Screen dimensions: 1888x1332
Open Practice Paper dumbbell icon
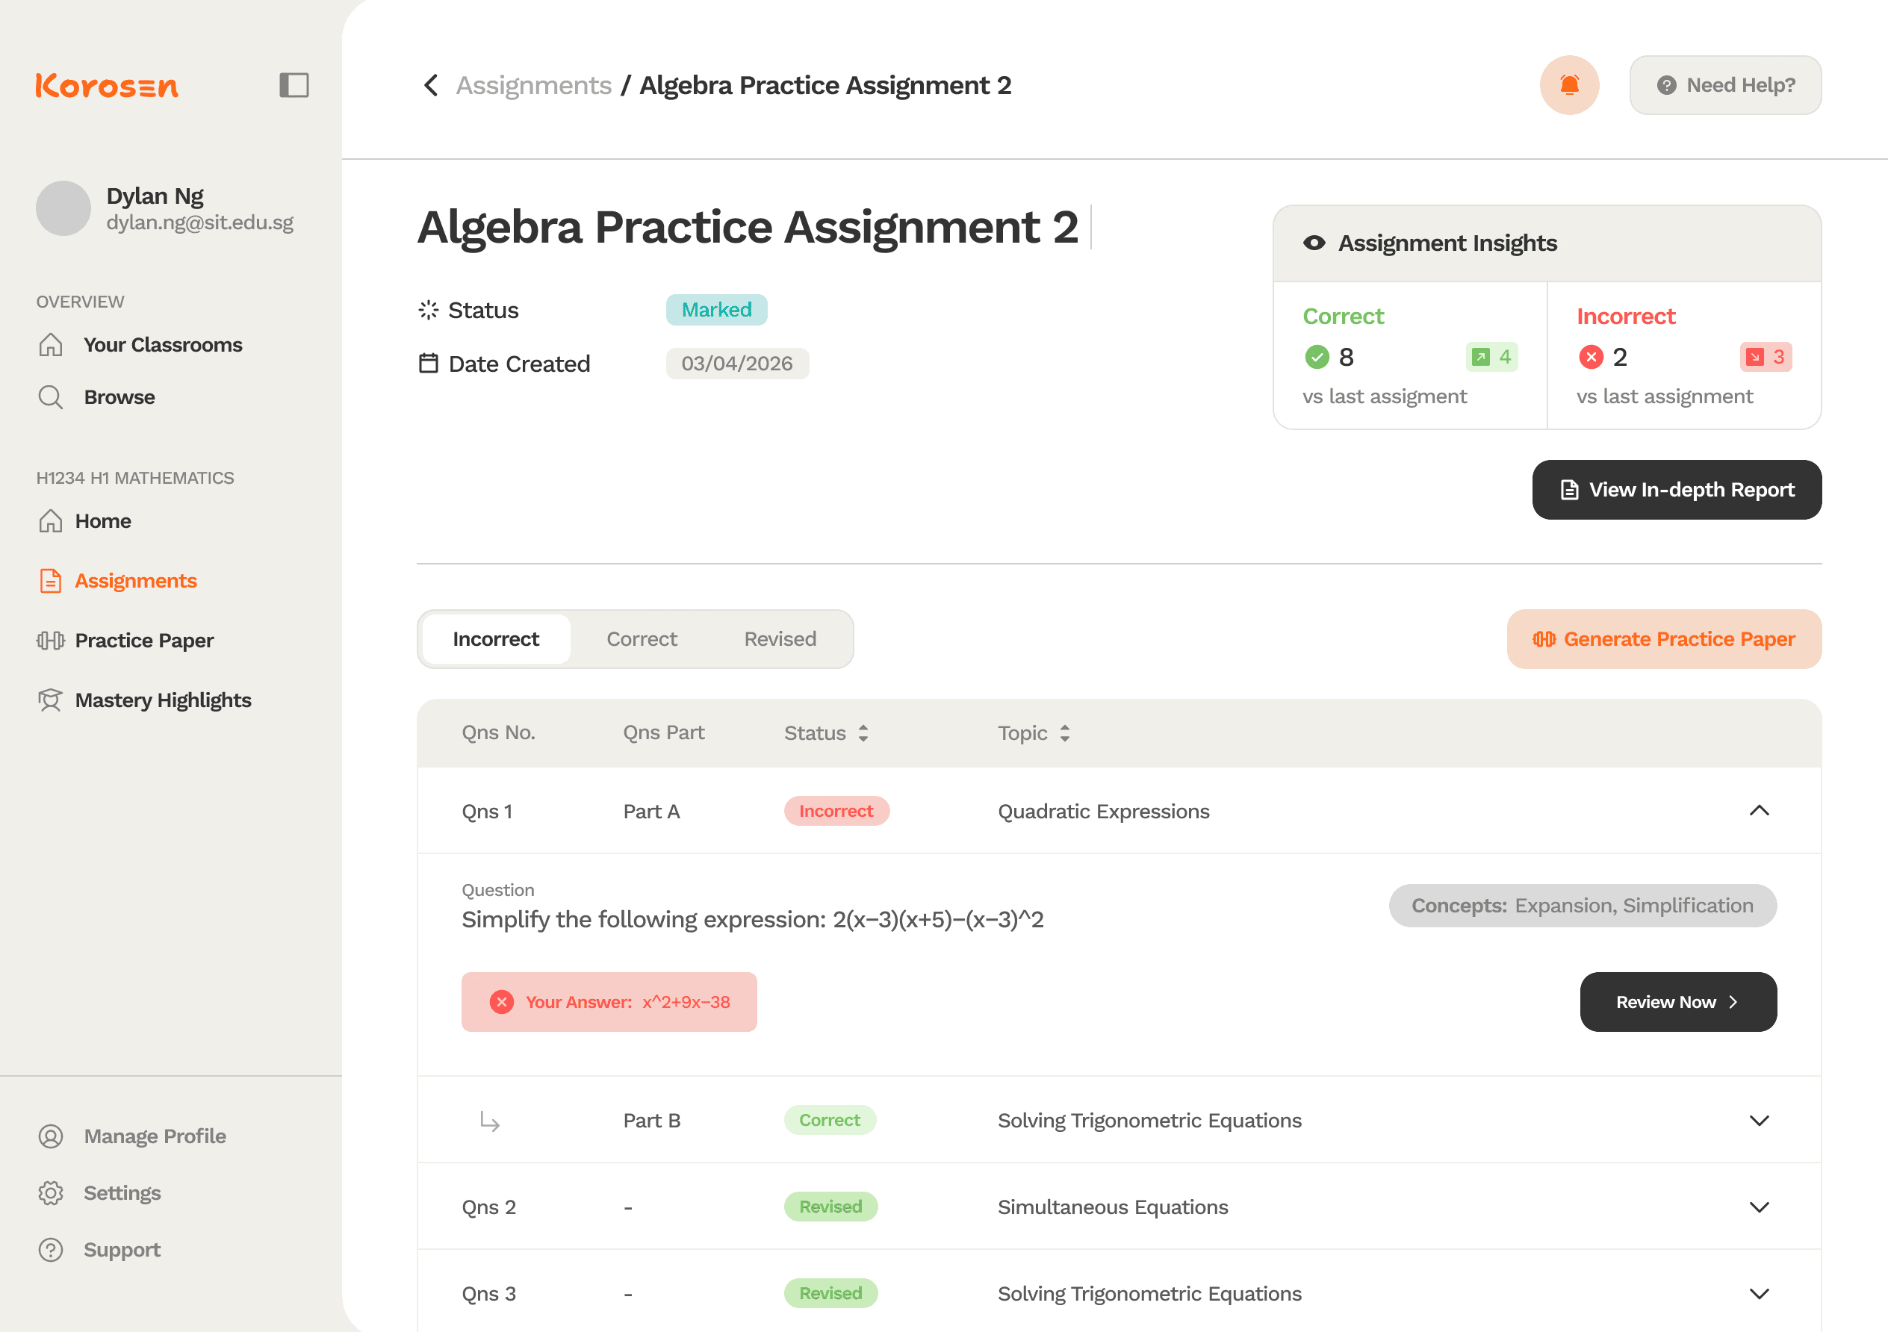(x=51, y=641)
